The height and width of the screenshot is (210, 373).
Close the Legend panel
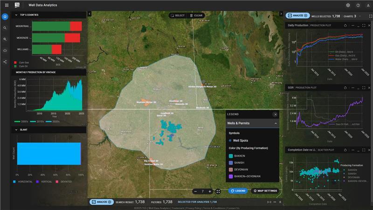click(x=275, y=114)
